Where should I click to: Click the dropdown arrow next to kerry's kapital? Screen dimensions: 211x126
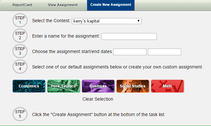(139, 21)
